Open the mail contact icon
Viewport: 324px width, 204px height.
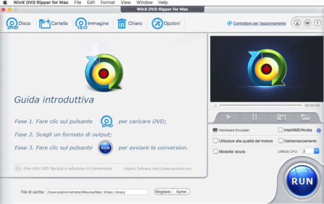(x=308, y=23)
